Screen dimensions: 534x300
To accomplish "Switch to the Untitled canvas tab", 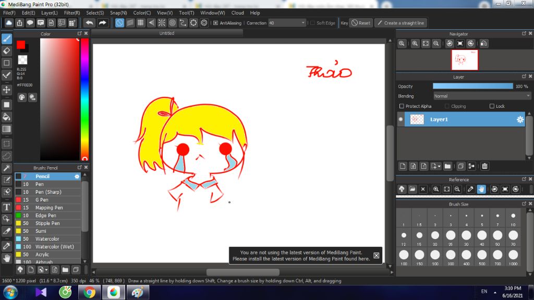I will pyautogui.click(x=167, y=33).
